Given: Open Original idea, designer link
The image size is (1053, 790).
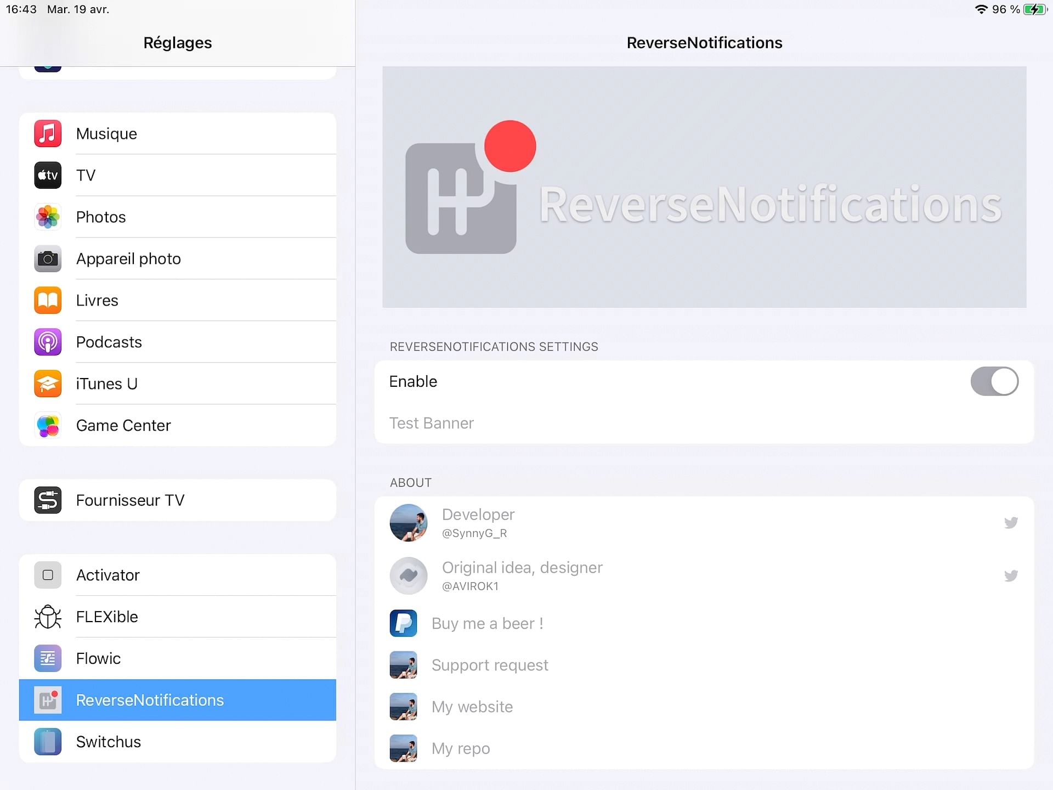Looking at the screenshot, I should 704,575.
